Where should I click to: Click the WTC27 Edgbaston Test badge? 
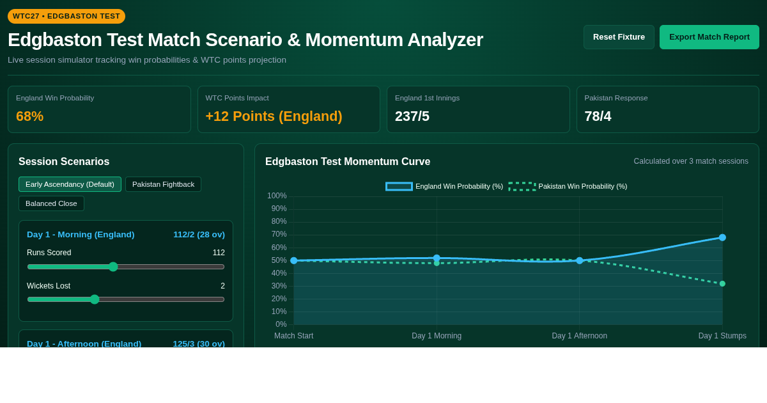[x=66, y=16]
